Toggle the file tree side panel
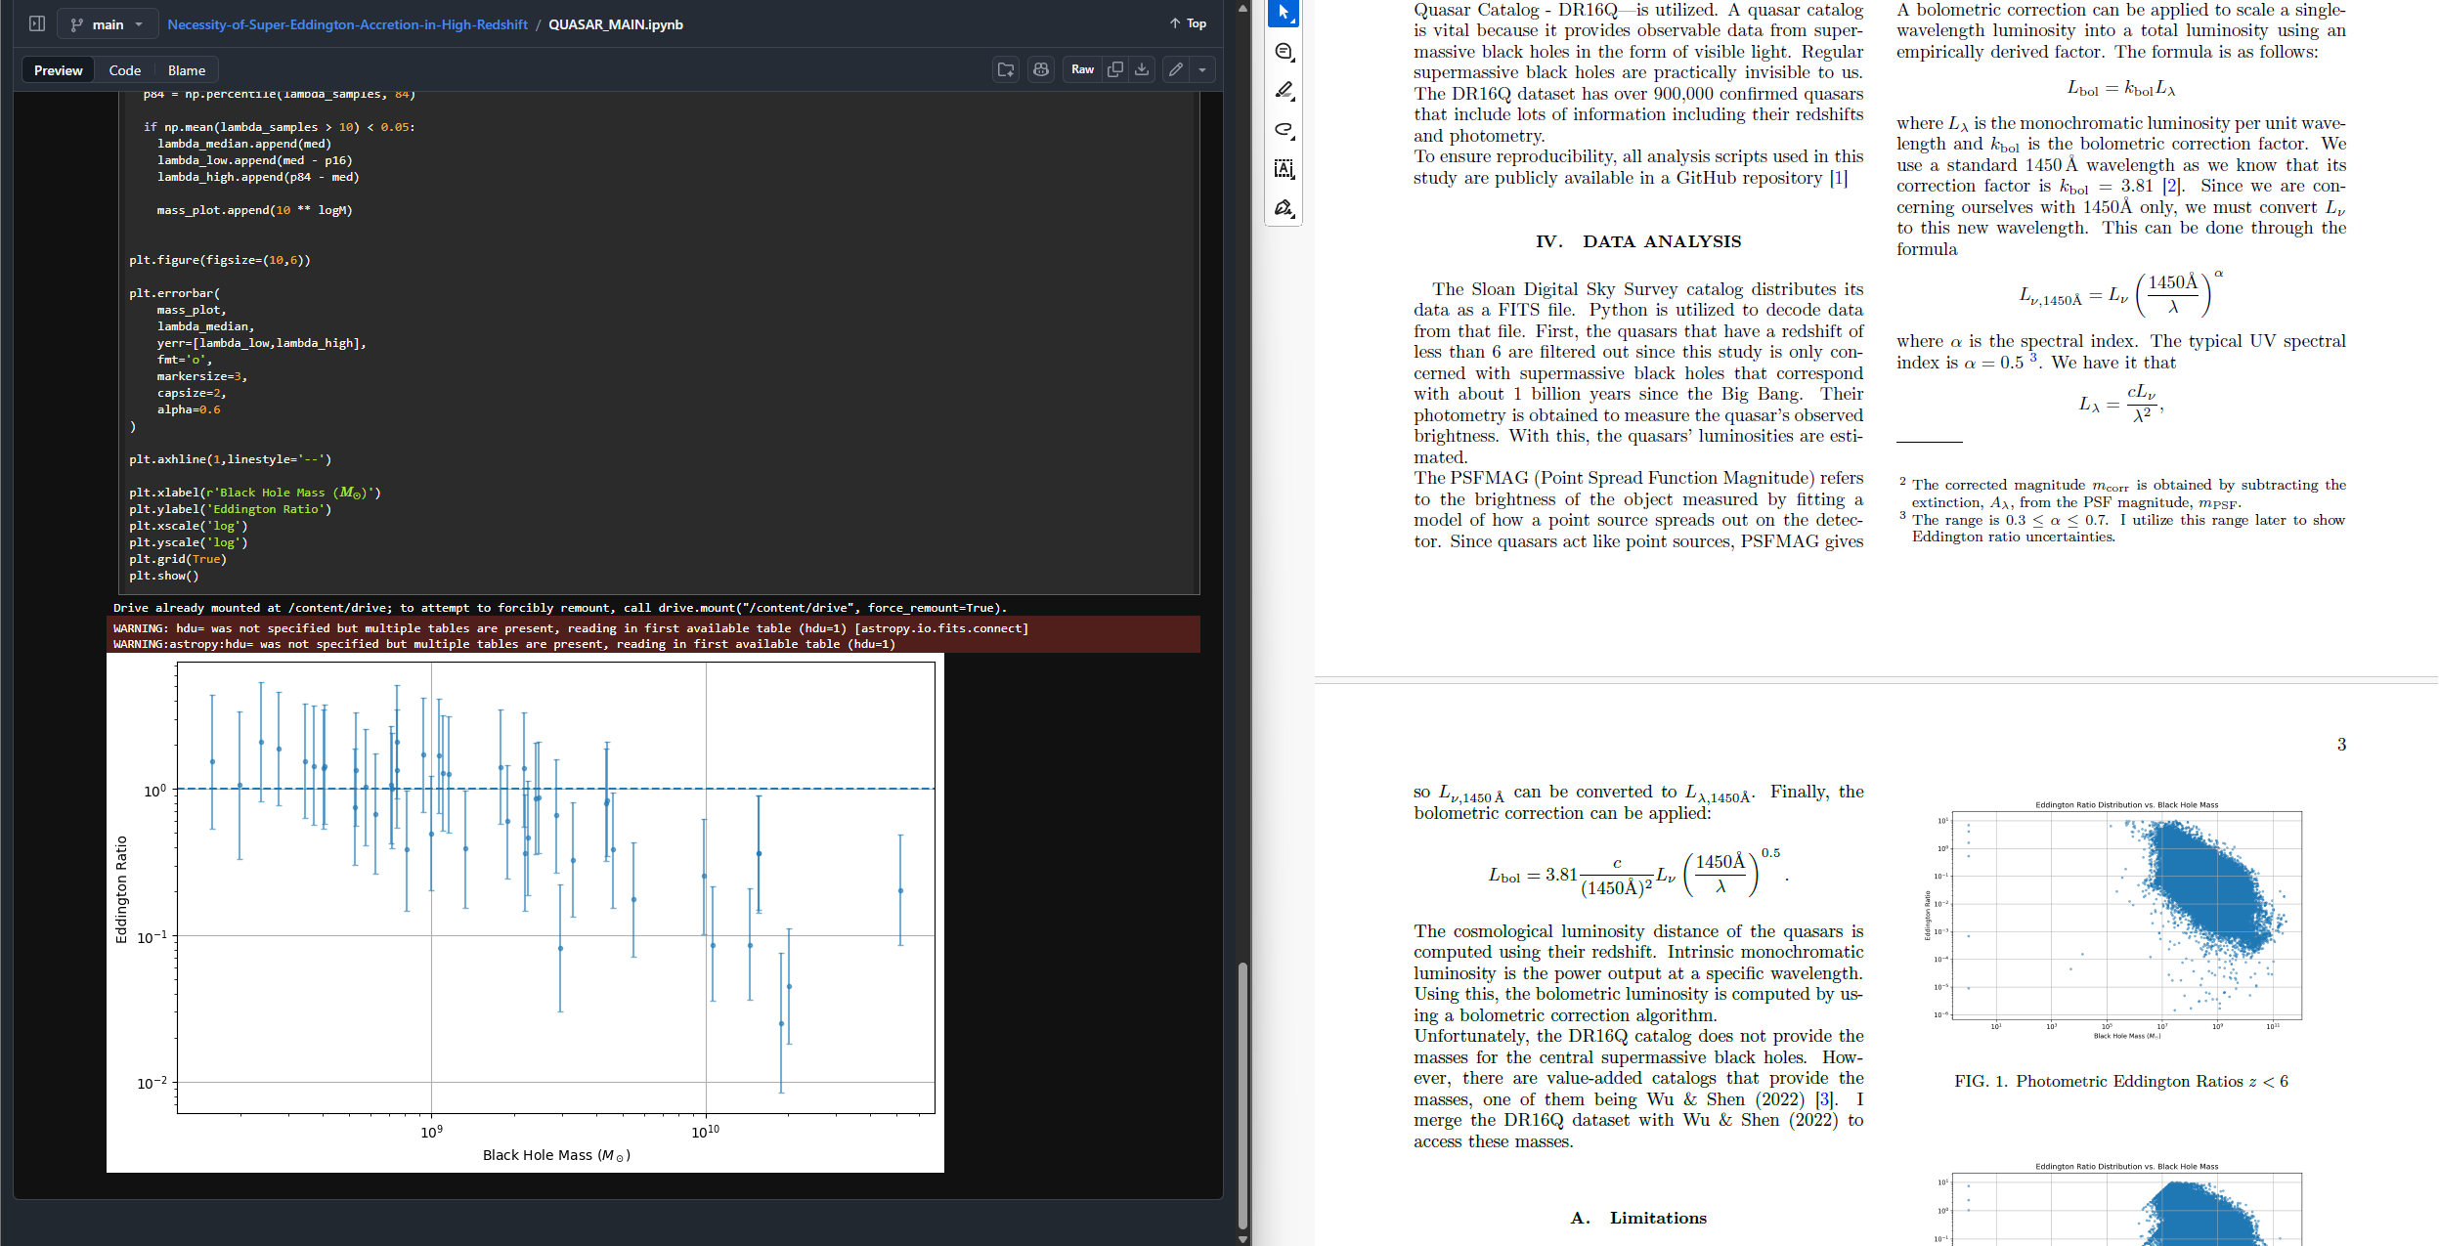Screen dimensions: 2439x1246 (x=37, y=23)
